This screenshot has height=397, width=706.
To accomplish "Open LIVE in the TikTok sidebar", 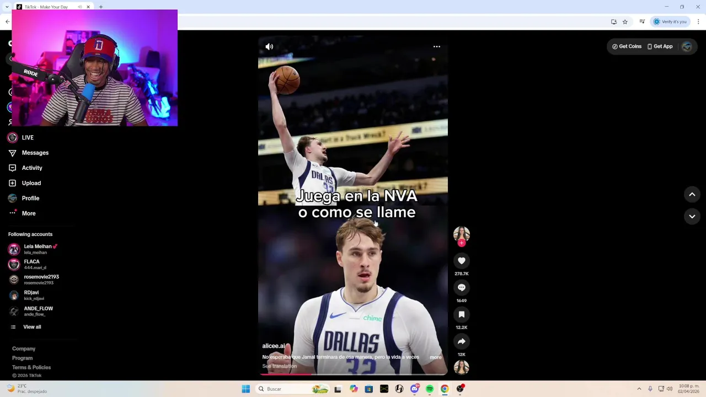I will pos(21,137).
